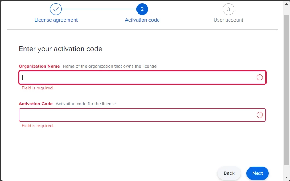
Task: Go to the License agreement step label
Action: pos(56,20)
